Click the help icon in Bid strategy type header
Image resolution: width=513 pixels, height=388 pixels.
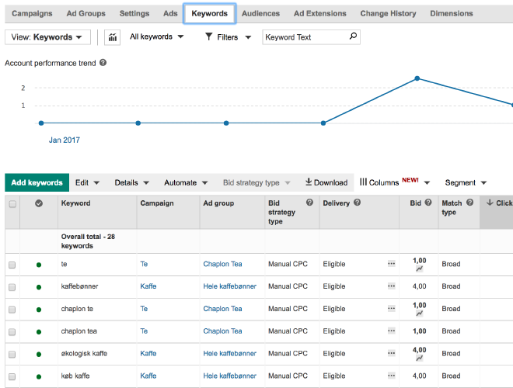click(309, 203)
